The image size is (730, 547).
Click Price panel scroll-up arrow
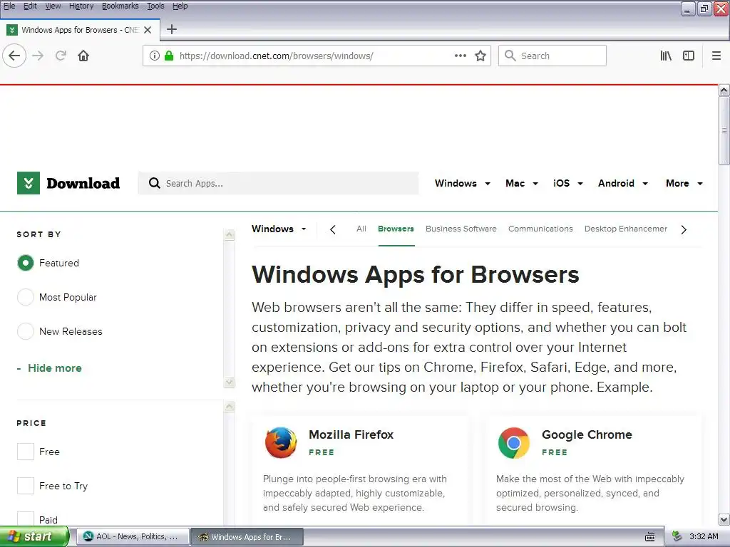[x=229, y=407]
